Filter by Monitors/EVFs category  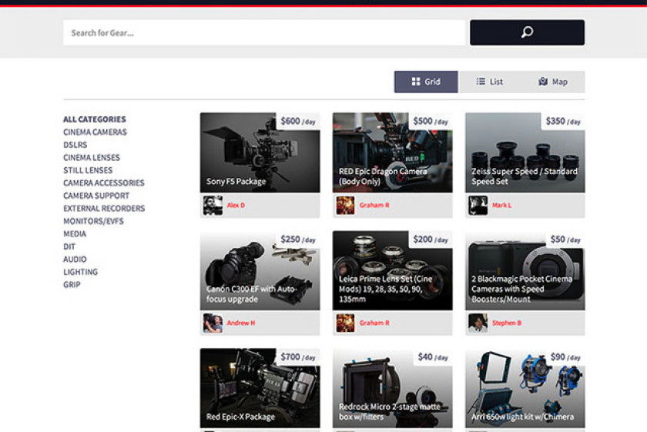93,221
